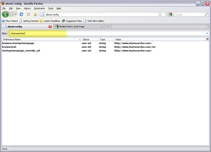Open the search engine selector dropdown
211x152 pixels.
point(171,15)
